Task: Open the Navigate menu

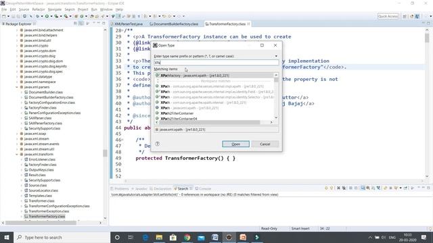Action: click(x=55, y=9)
